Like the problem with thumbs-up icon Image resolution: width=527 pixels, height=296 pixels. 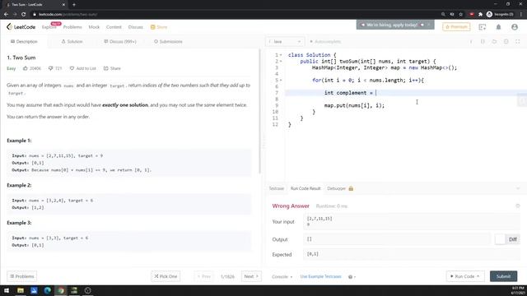pyautogui.click(x=26, y=68)
